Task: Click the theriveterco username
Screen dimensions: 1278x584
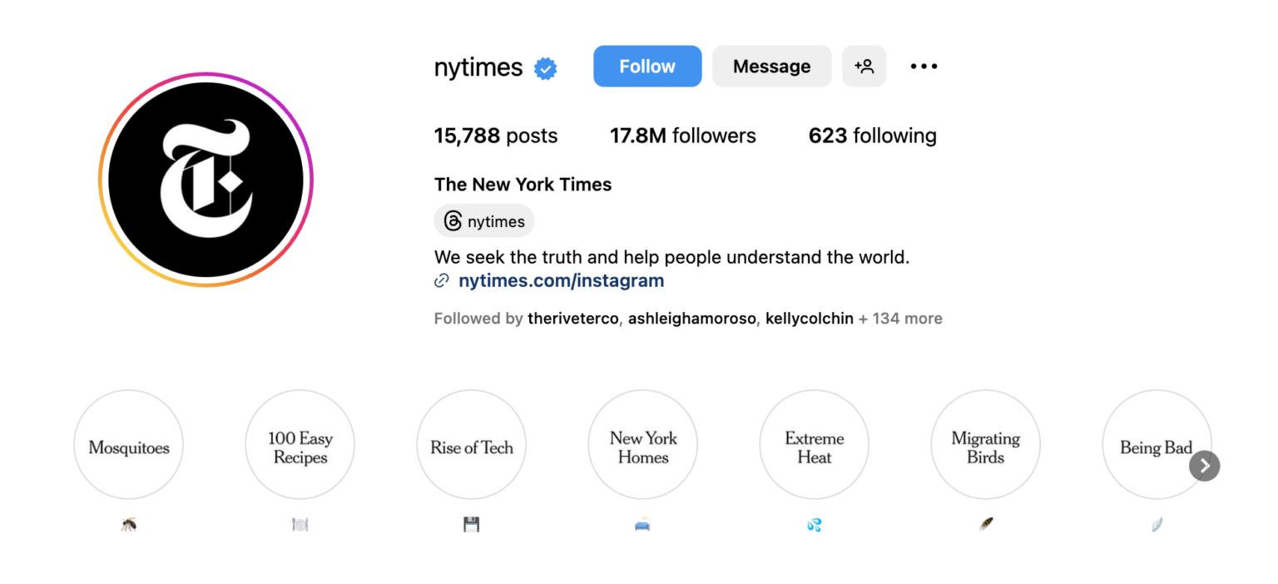Action: point(572,319)
